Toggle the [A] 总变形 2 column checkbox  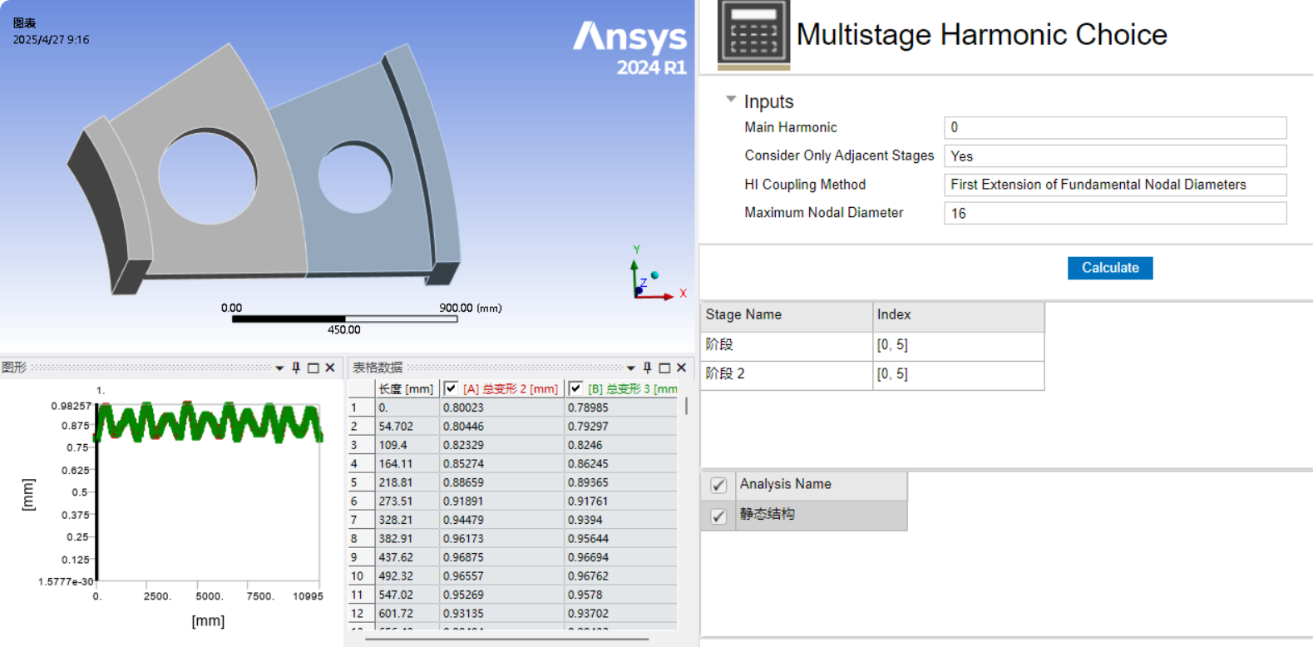451,388
